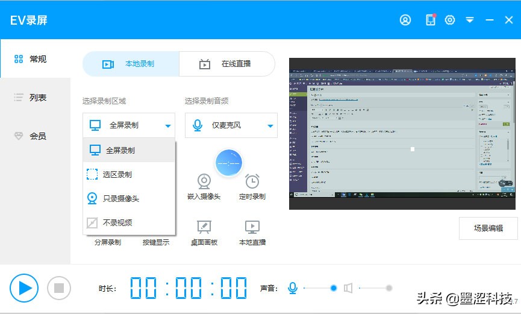Screen dimensions: 521x314
Task: Open the settings gear icon
Action: (450, 20)
